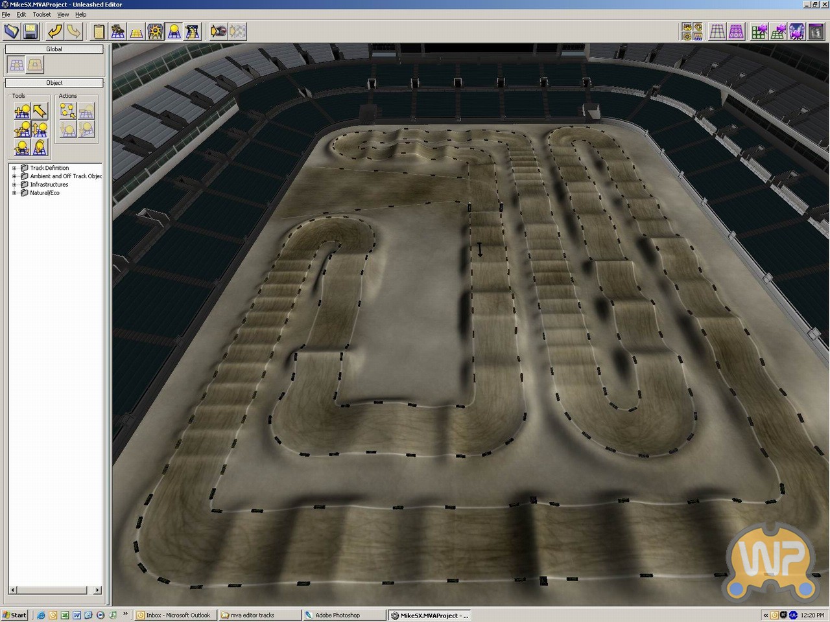The width and height of the screenshot is (830, 622).
Task: Save project with the floppy disk icon
Action: tap(30, 31)
